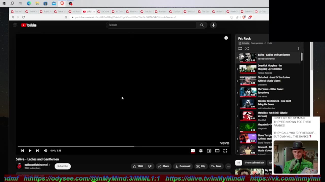Seek on the video progress bar
325x182 pixels.
pos(123,146)
